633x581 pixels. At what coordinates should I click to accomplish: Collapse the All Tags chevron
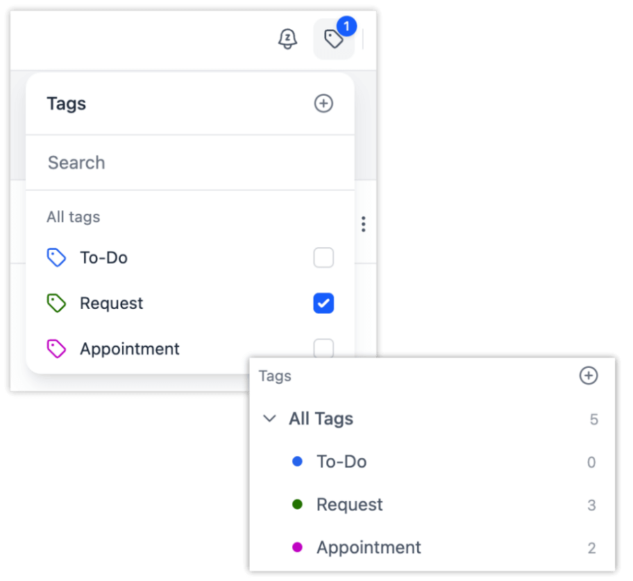[269, 419]
